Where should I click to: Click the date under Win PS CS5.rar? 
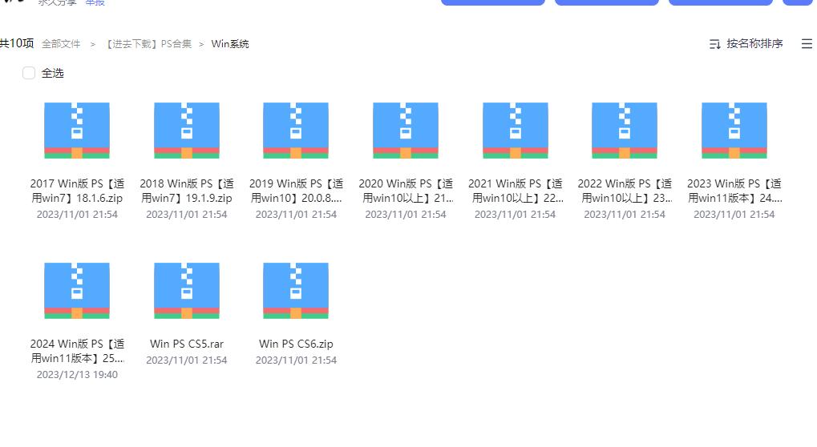[187, 360]
